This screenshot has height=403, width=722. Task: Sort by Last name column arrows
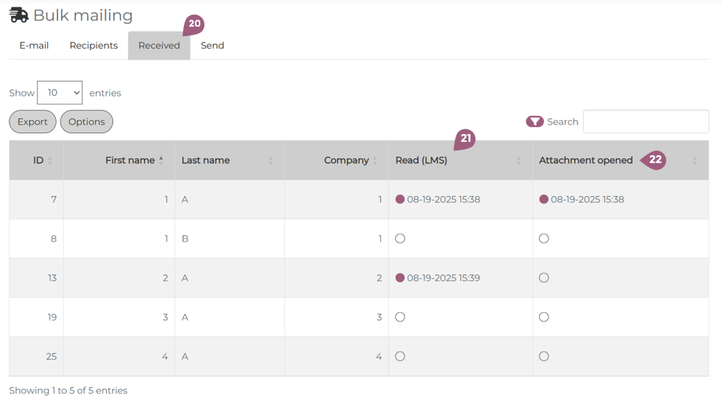[x=270, y=161]
